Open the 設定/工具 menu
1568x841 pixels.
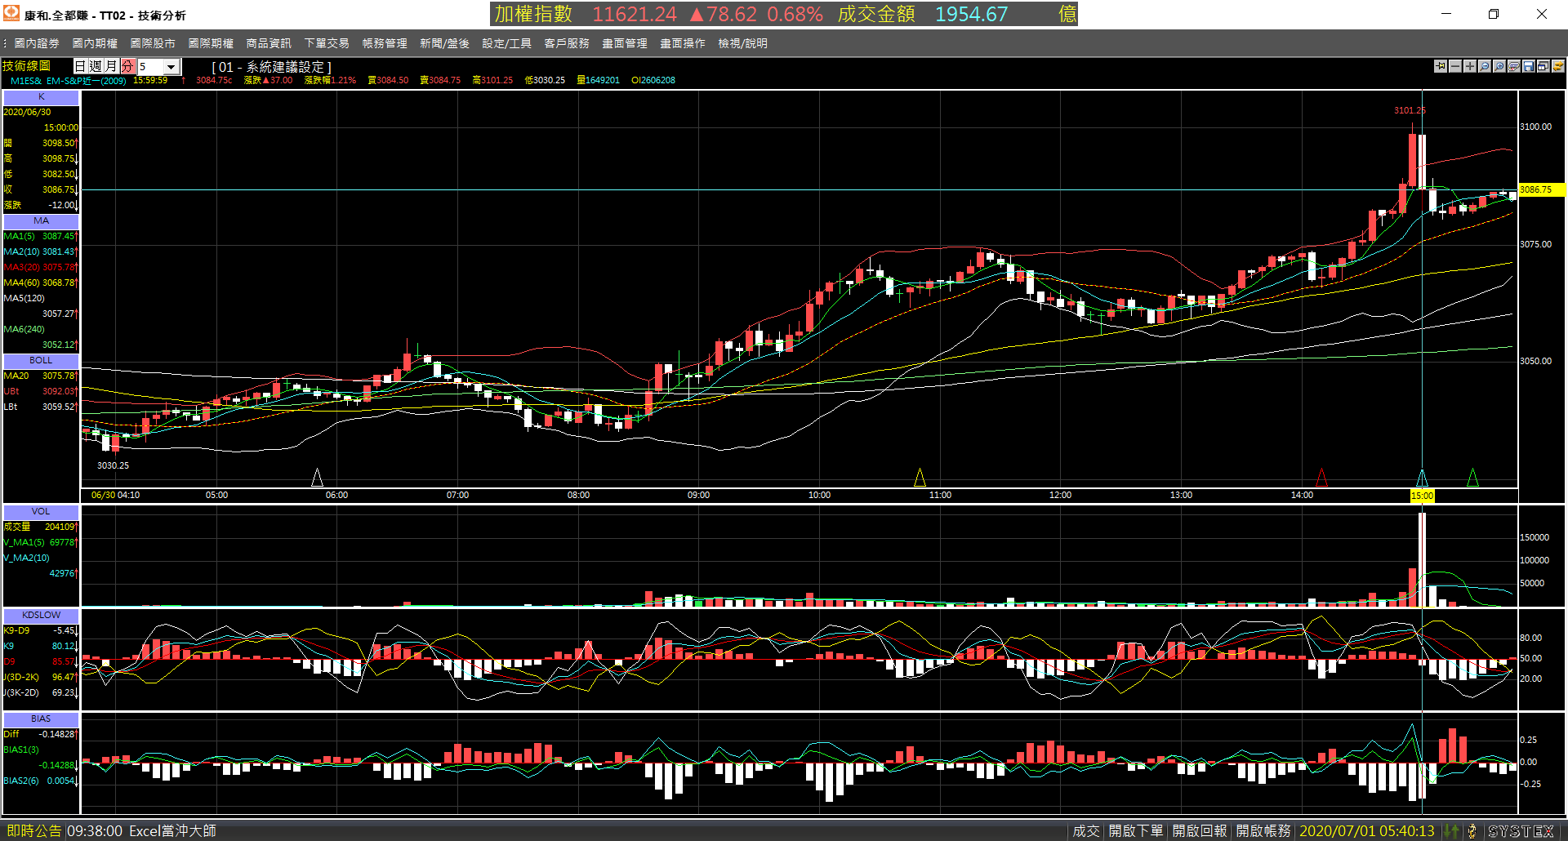coord(506,43)
